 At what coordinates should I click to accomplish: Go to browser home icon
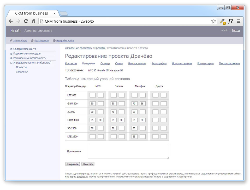click(33, 21)
